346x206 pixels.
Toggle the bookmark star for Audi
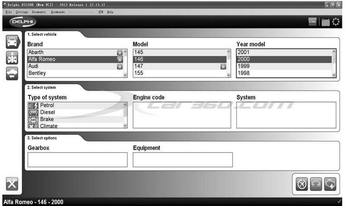(x=120, y=66)
